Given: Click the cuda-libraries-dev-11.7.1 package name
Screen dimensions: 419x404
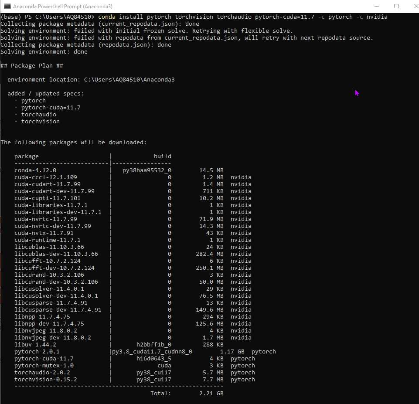Looking at the screenshot, I should point(58,212).
